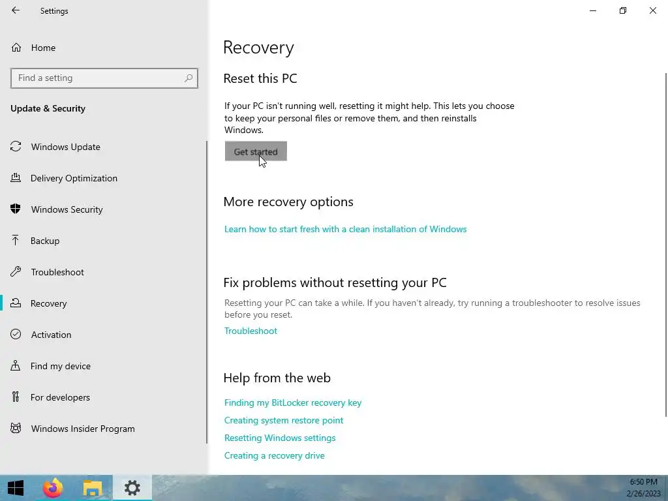Open the Activation section
668x501 pixels.
51,335
